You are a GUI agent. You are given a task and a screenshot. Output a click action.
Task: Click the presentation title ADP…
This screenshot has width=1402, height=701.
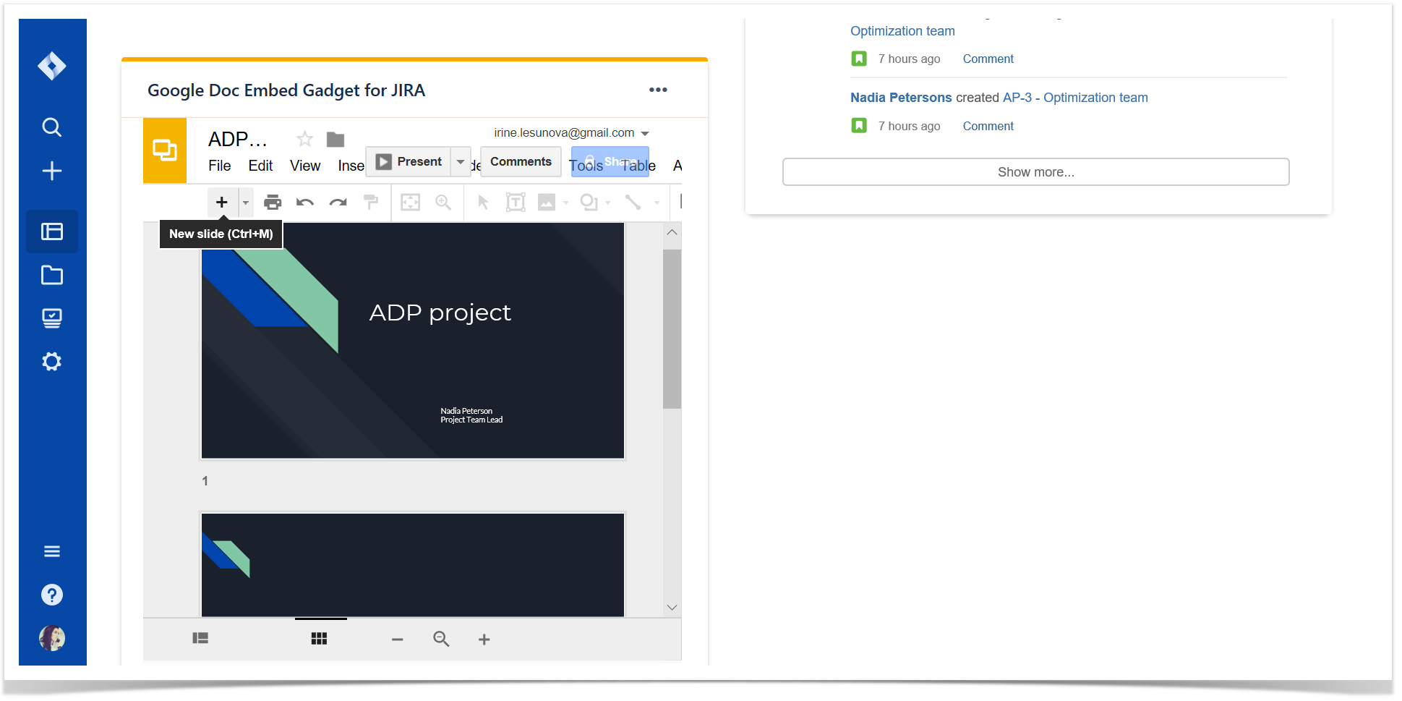pos(238,139)
